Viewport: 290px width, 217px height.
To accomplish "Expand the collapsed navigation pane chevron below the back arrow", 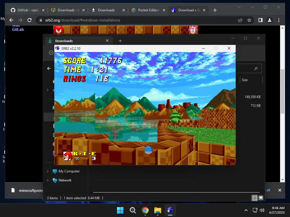I will (x=48, y=90).
